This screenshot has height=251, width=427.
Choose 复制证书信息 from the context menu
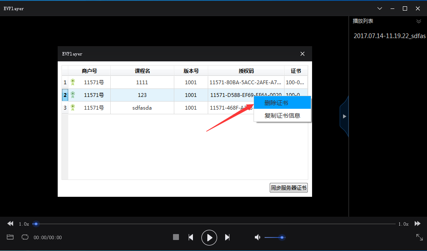[x=282, y=115]
